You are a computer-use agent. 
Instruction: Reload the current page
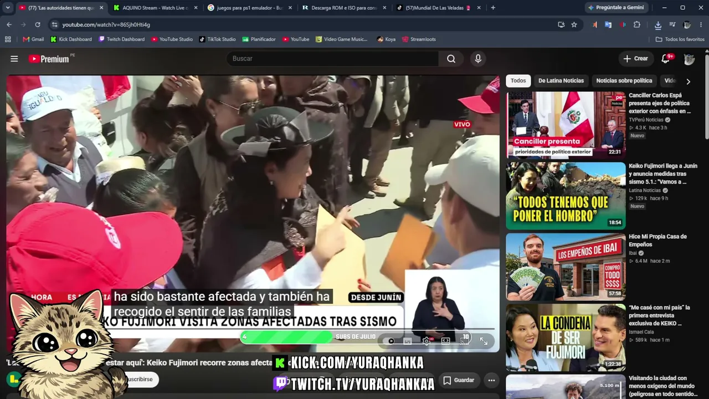click(38, 24)
